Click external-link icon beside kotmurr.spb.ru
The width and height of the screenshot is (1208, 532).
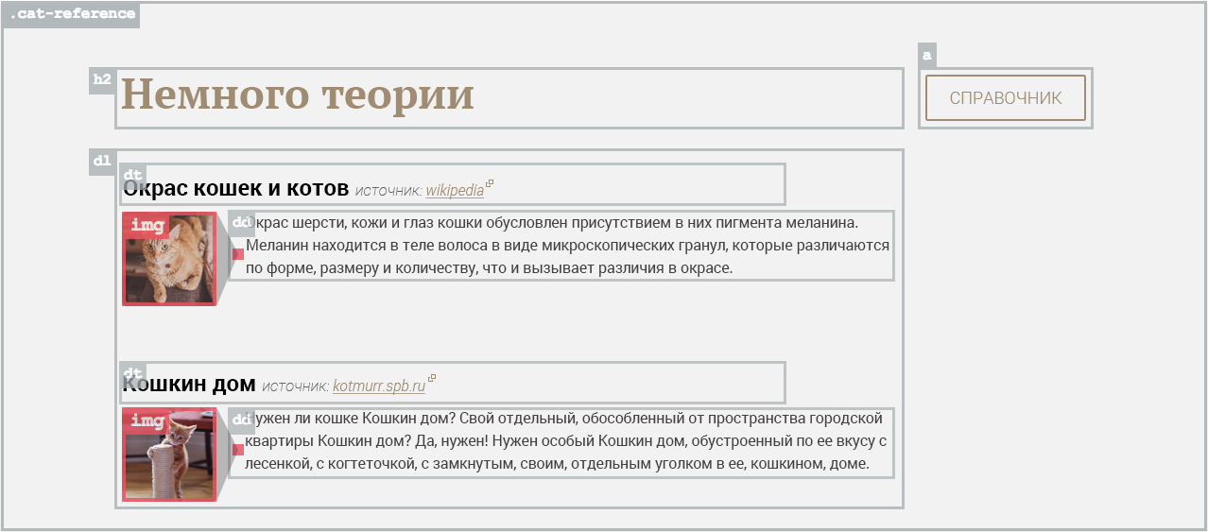tap(432, 379)
